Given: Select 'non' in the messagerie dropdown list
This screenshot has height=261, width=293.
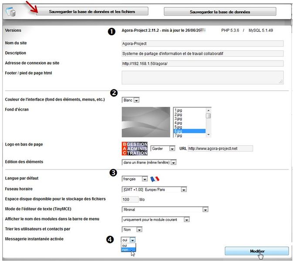Looking at the screenshot, I should point(128,250).
